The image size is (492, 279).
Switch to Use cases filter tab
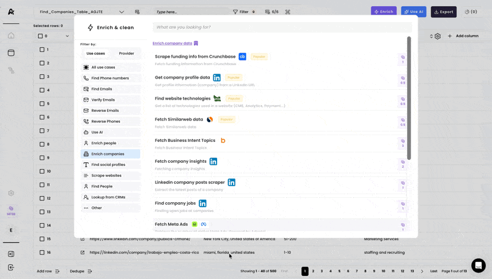tap(96, 53)
